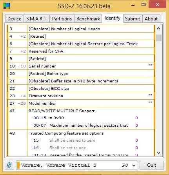Click the '= 0x80' bits 08-15 entry
This screenshot has height=175, width=169.
(86, 118)
